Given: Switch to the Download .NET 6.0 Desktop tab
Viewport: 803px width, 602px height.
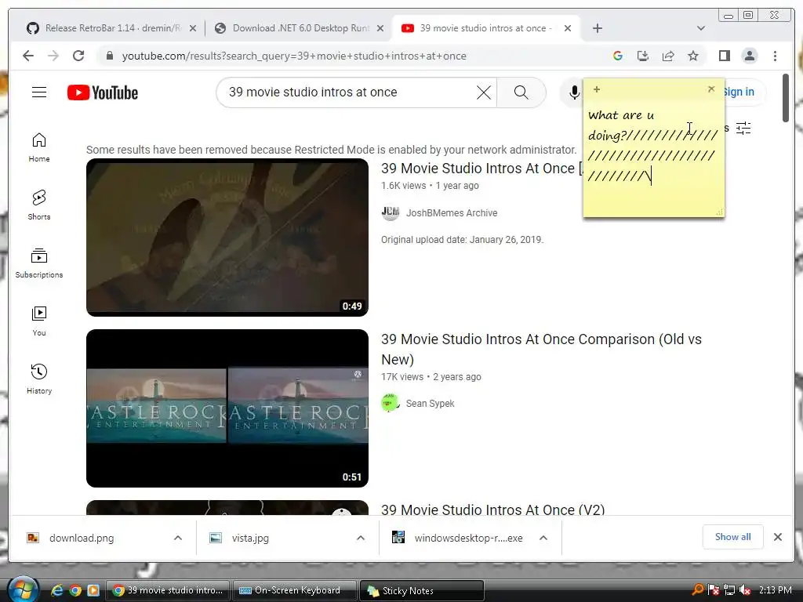Looking at the screenshot, I should (300, 28).
